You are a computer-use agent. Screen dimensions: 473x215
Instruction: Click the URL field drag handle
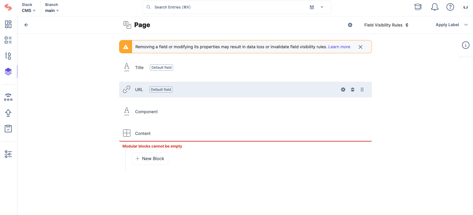point(362,90)
